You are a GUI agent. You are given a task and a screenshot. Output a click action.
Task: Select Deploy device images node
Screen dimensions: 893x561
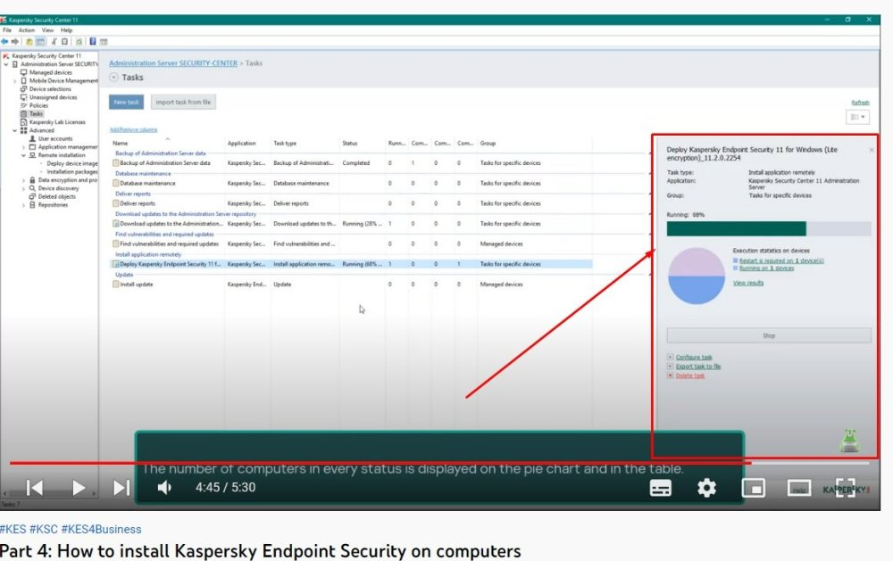[71, 163]
